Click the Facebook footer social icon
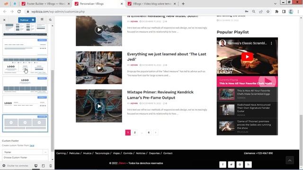This screenshot has width=303, height=170. tap(223, 164)
